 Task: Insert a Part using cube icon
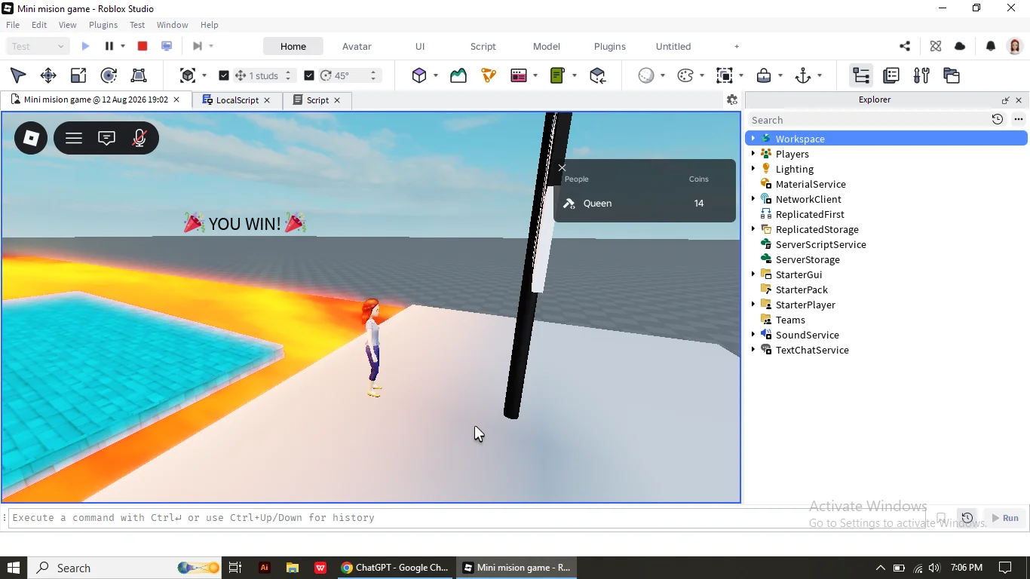coord(419,75)
